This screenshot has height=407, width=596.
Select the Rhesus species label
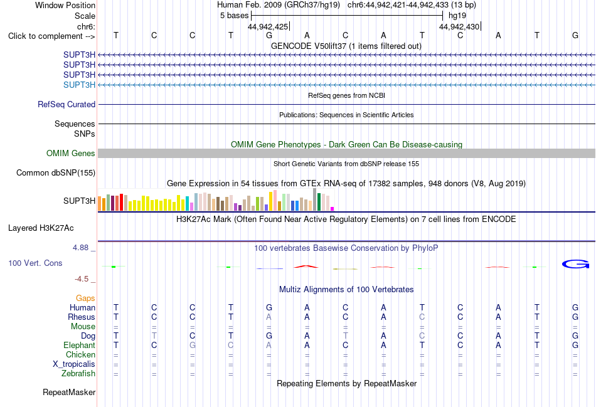(82, 317)
